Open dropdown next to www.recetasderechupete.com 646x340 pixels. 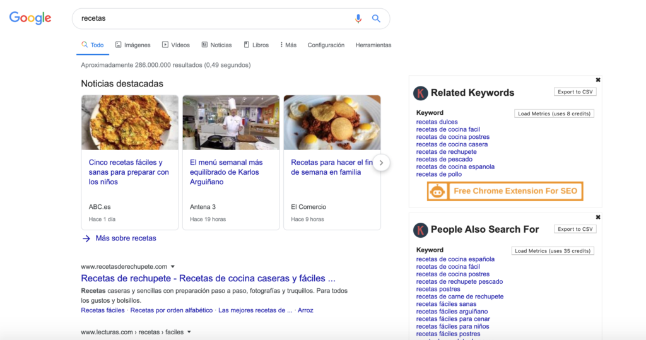(173, 267)
